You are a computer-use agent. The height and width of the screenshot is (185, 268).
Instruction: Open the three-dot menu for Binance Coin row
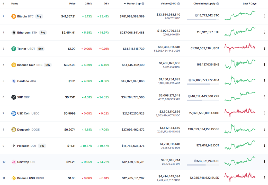click(x=264, y=64)
